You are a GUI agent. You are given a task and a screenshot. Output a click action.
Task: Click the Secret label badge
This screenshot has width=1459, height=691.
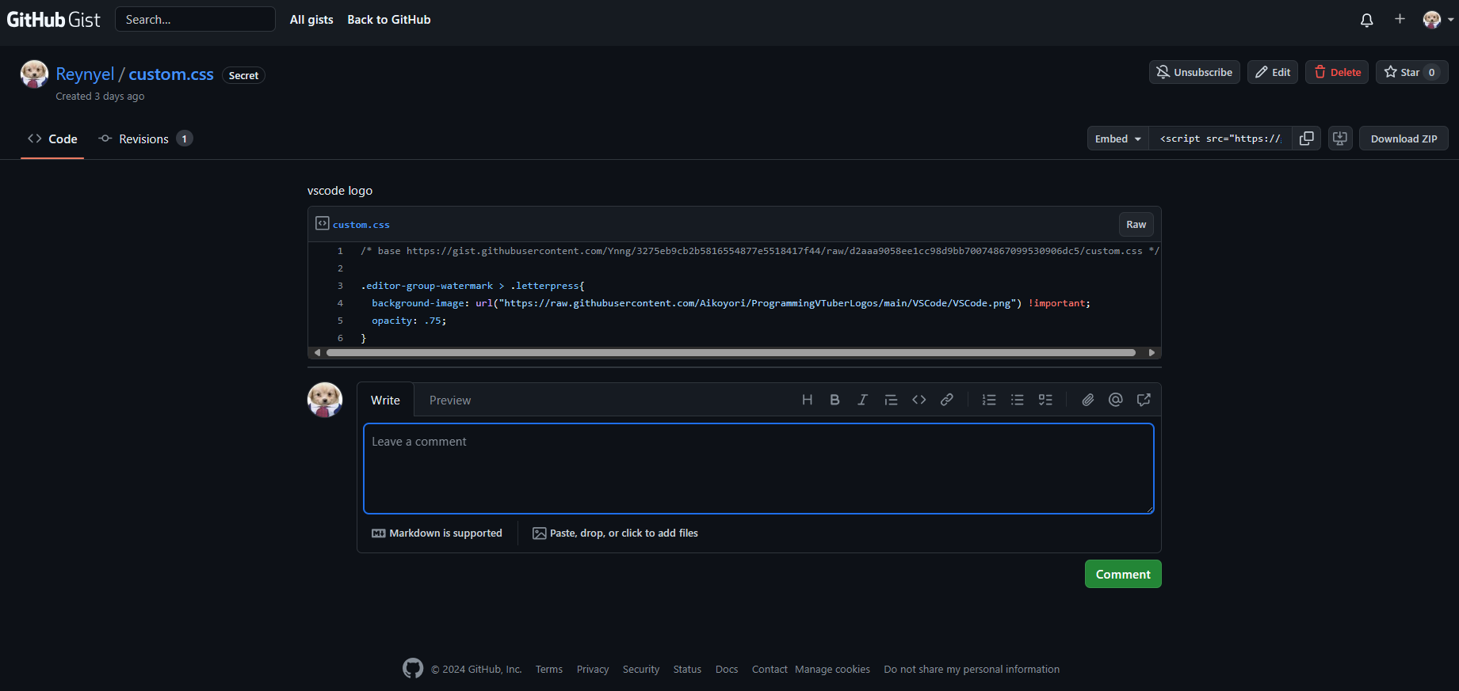[x=243, y=75]
